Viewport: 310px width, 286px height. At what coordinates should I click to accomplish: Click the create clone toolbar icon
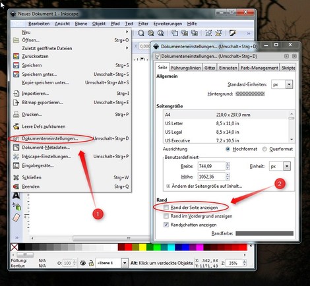pos(185,33)
